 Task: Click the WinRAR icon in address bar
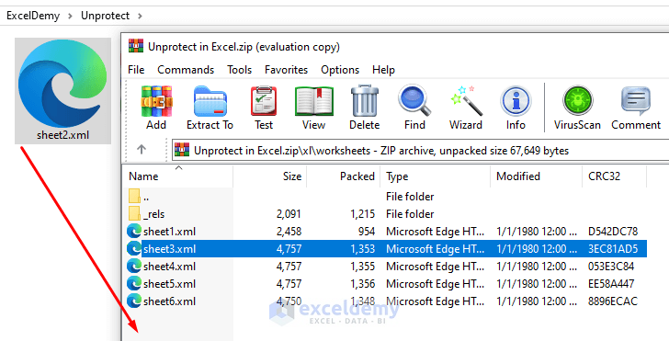click(182, 150)
